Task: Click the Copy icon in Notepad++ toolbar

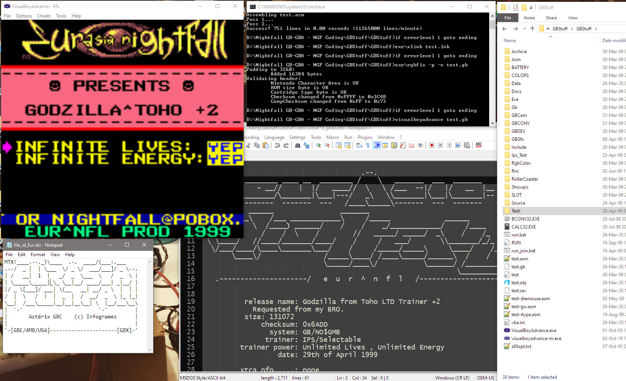Action: tap(257, 145)
